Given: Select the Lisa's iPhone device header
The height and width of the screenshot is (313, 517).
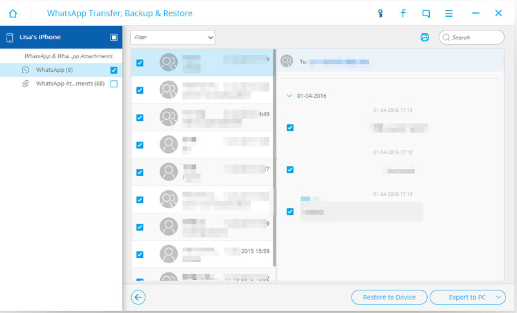Looking at the screenshot, I should (61, 38).
